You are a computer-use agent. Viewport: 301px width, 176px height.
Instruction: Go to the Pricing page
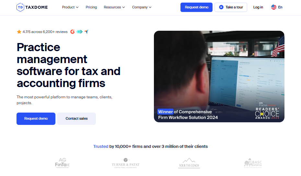(x=91, y=7)
